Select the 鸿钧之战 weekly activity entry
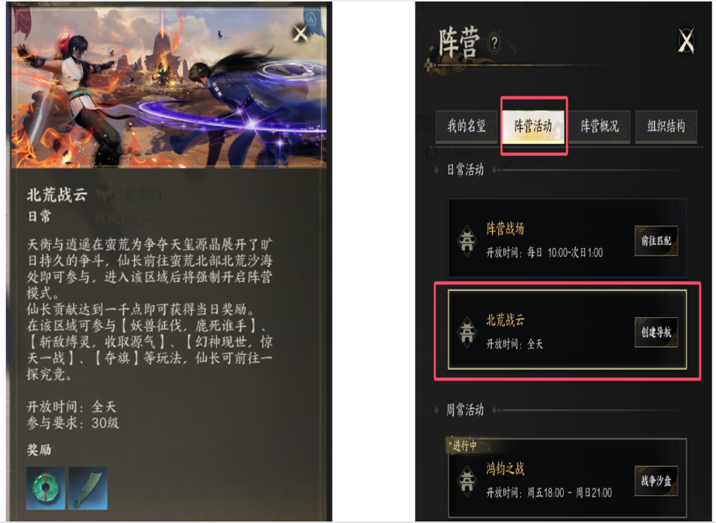Image resolution: width=716 pixels, height=523 pixels. coord(568,478)
